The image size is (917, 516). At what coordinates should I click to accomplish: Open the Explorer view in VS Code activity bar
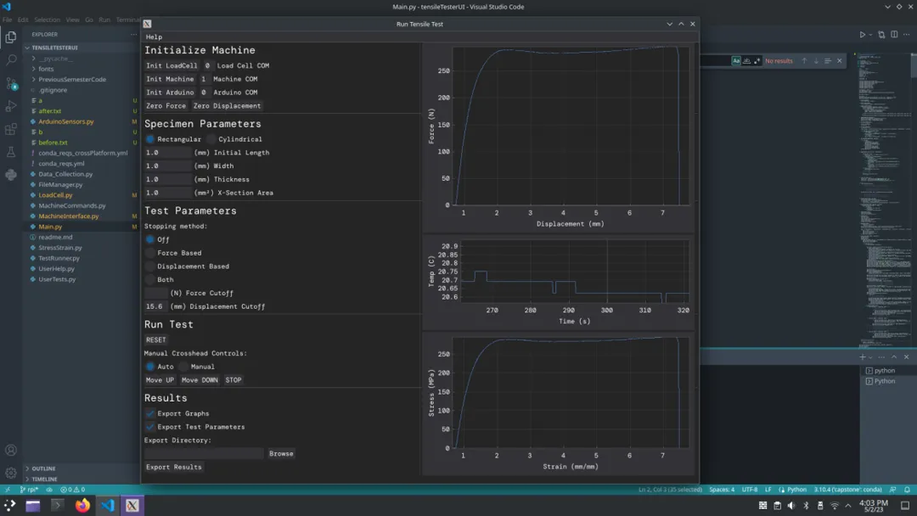tap(10, 37)
